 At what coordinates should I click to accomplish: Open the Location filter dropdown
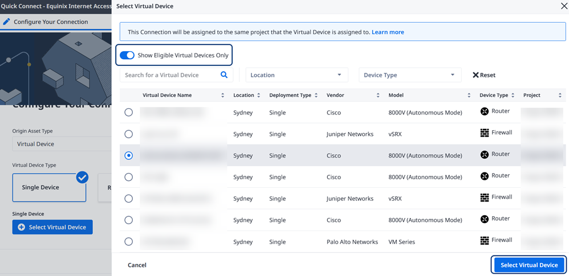(297, 75)
